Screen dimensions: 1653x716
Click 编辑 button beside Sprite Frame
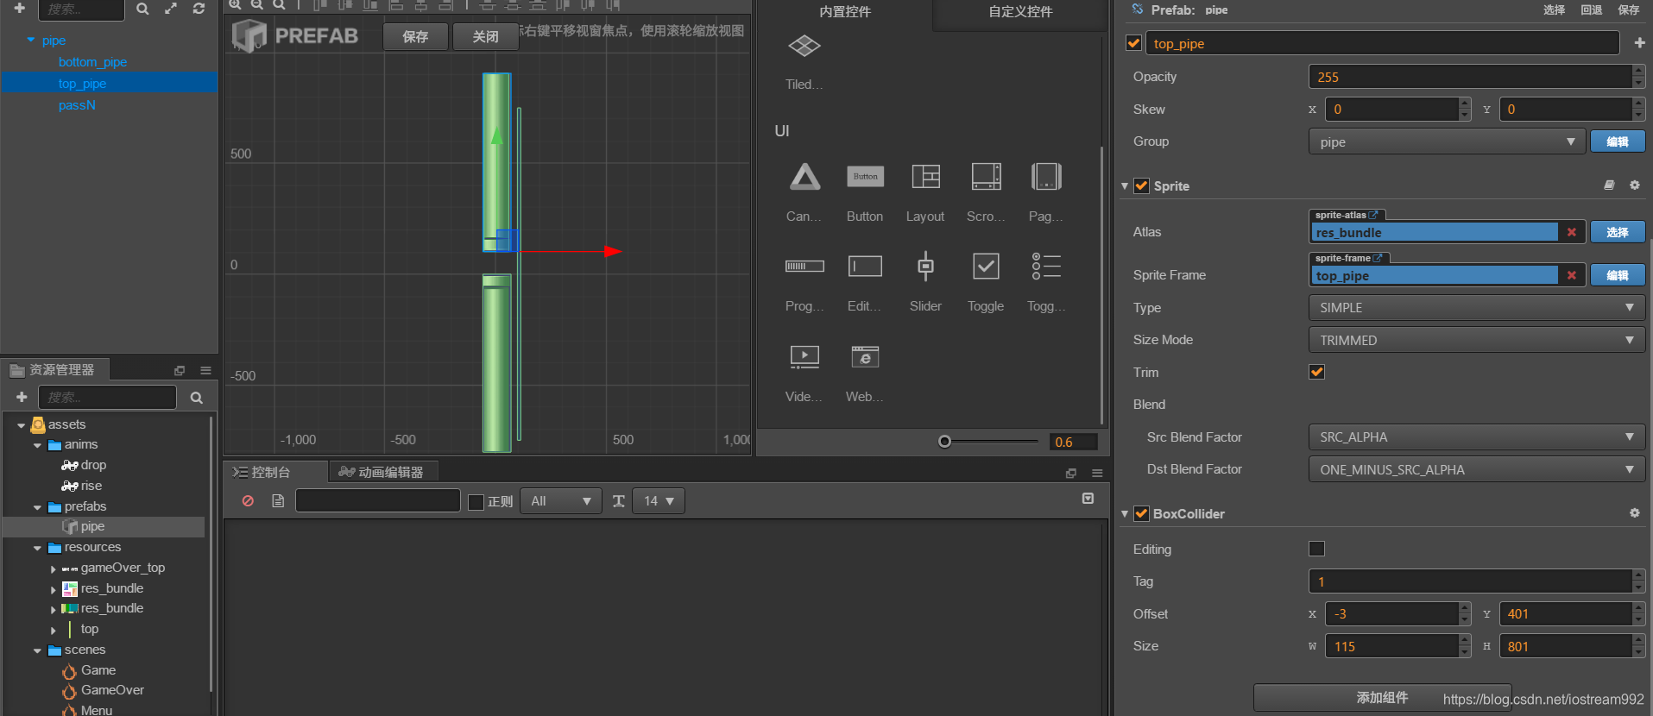(x=1618, y=275)
